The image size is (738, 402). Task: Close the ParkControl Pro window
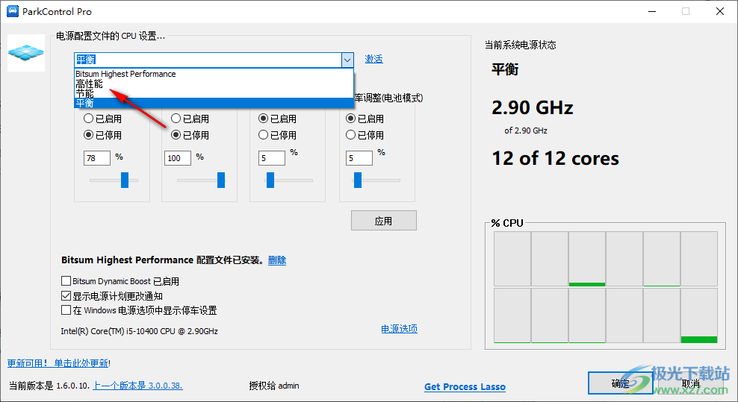pos(719,11)
